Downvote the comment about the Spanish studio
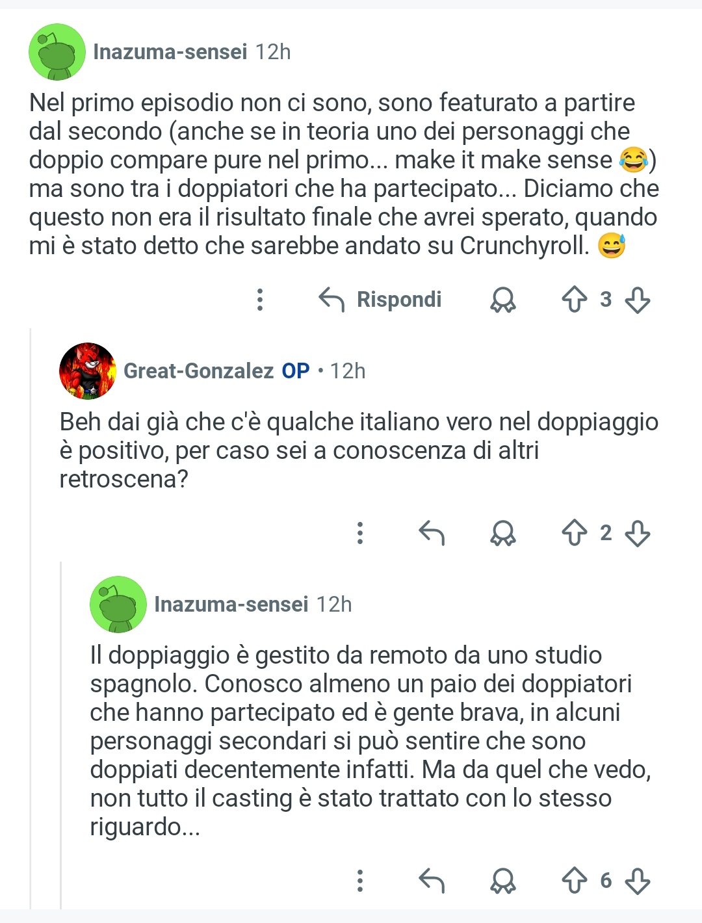 (x=637, y=881)
